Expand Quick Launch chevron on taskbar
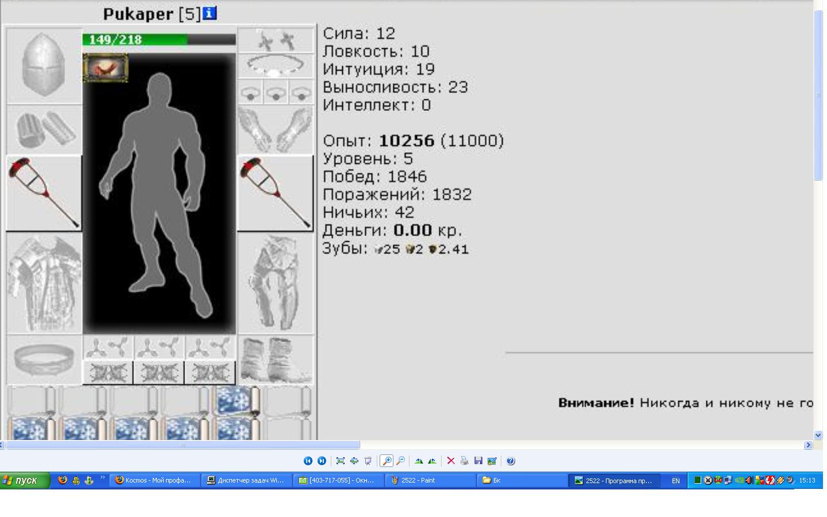827x517 pixels. click(x=103, y=478)
